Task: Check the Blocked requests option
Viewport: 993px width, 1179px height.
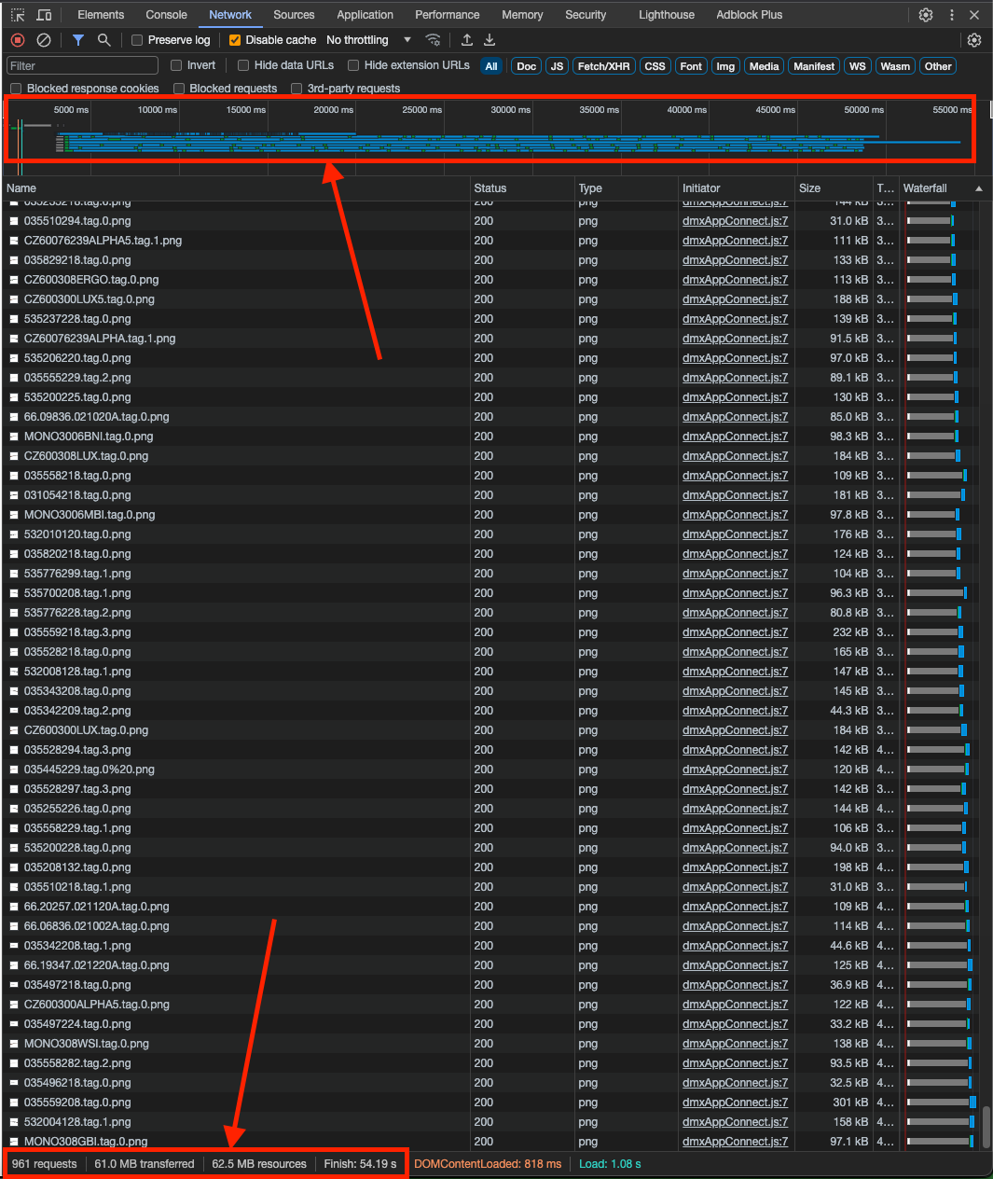Action: point(179,89)
